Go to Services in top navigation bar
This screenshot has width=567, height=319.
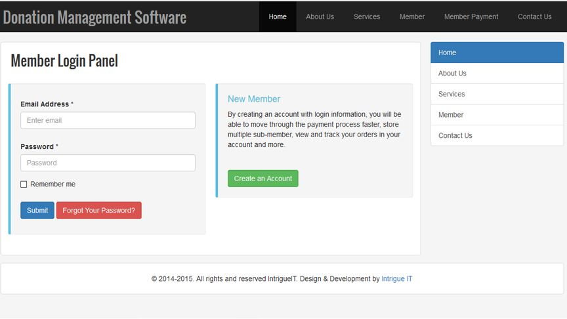(x=366, y=16)
